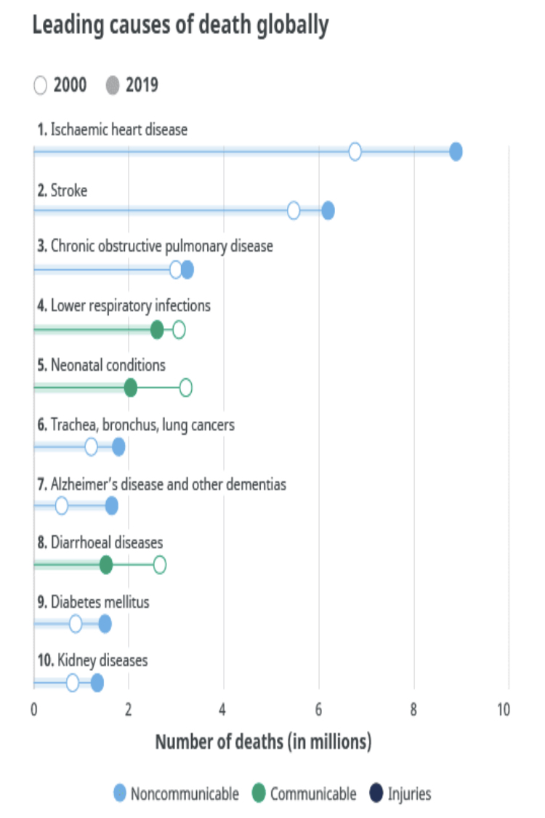Image resolution: width=545 pixels, height=818 pixels.
Task: Select the Injuries legend dot
Action: [376, 793]
